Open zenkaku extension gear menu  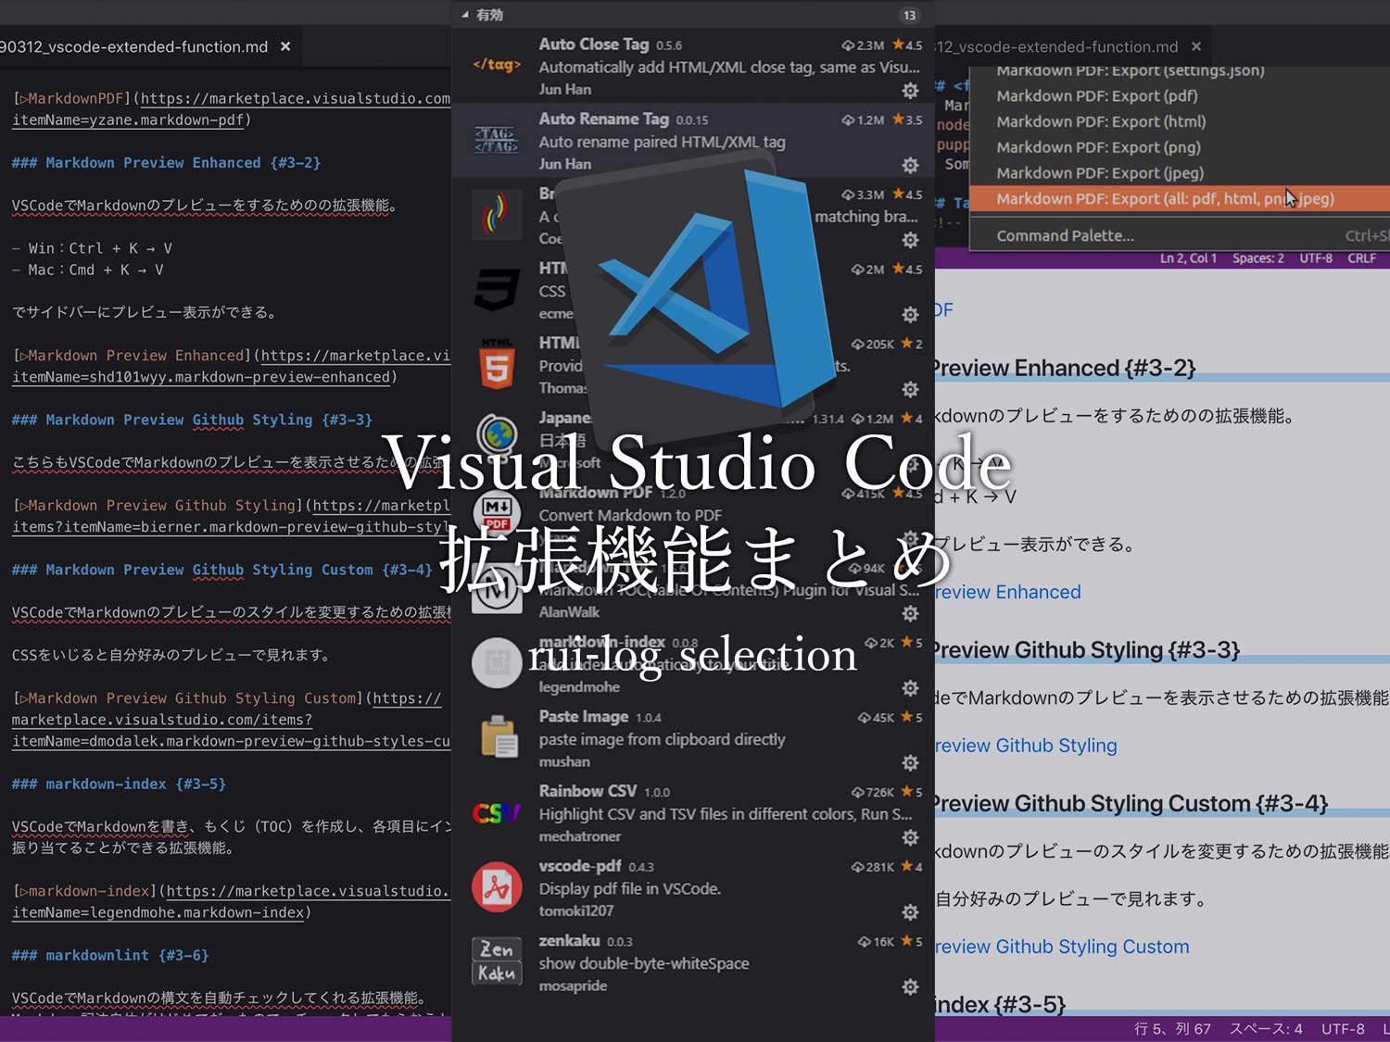tap(910, 987)
